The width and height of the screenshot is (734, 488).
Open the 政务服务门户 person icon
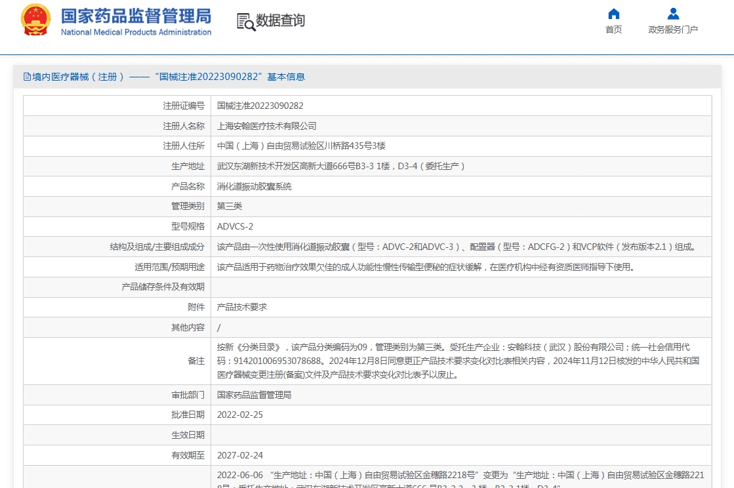[x=673, y=14]
